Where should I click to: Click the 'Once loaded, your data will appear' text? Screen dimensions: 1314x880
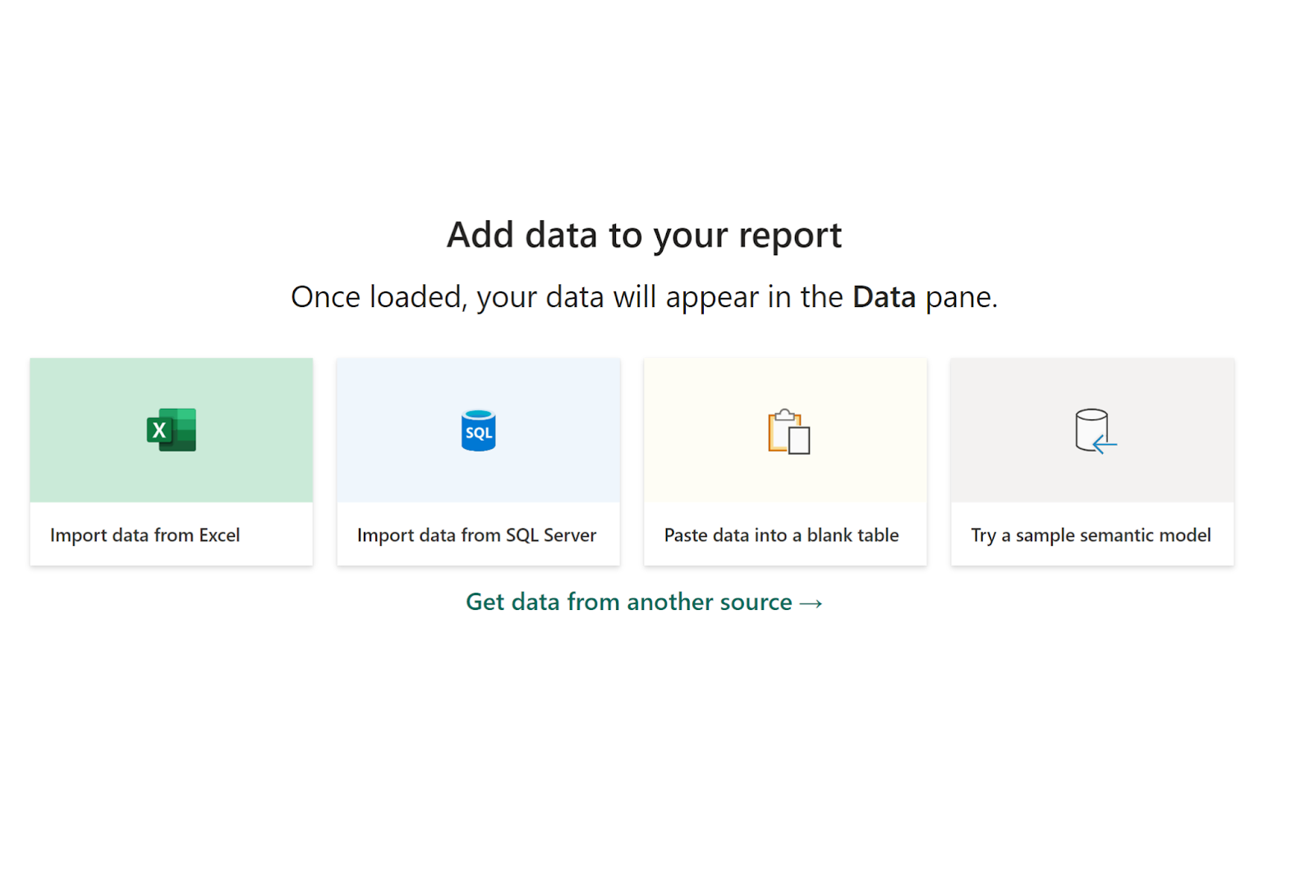pos(644,296)
